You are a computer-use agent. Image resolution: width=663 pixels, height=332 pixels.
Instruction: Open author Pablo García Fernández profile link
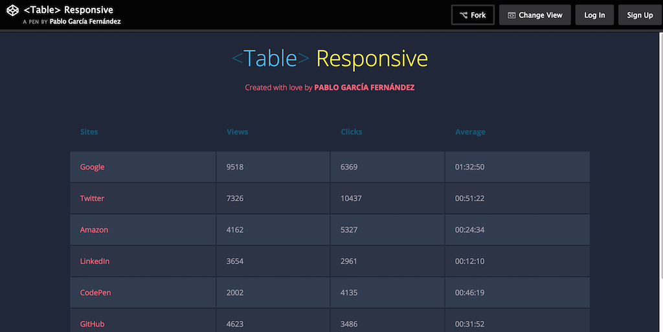click(85, 21)
